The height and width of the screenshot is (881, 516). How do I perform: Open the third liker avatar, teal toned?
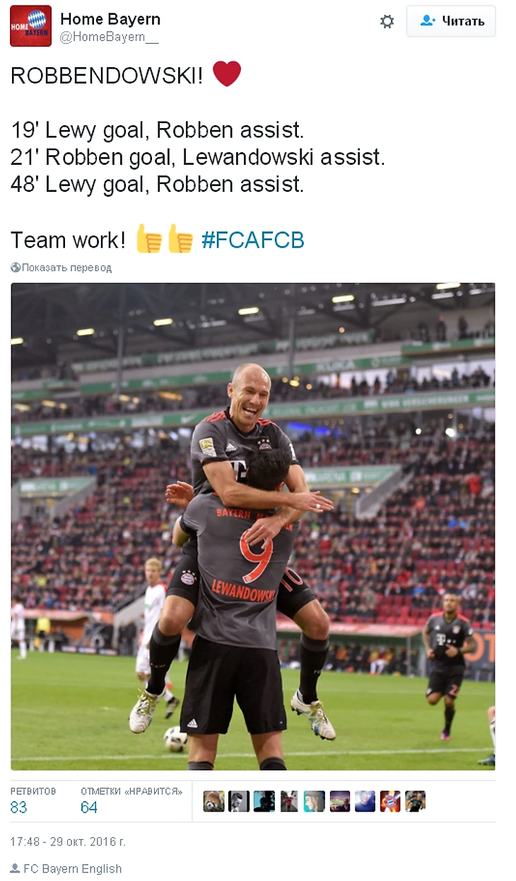click(x=264, y=801)
